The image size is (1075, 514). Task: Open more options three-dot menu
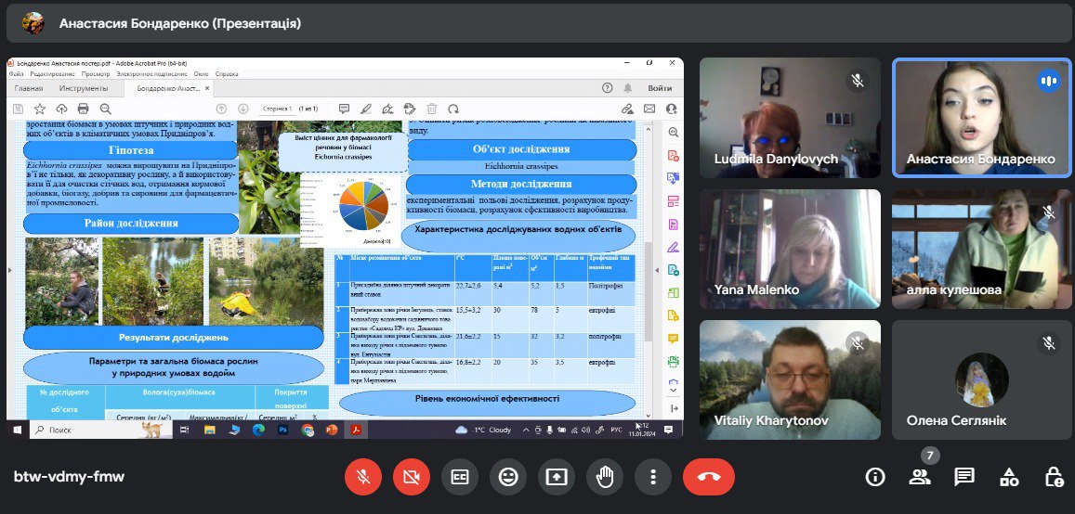coord(652,477)
